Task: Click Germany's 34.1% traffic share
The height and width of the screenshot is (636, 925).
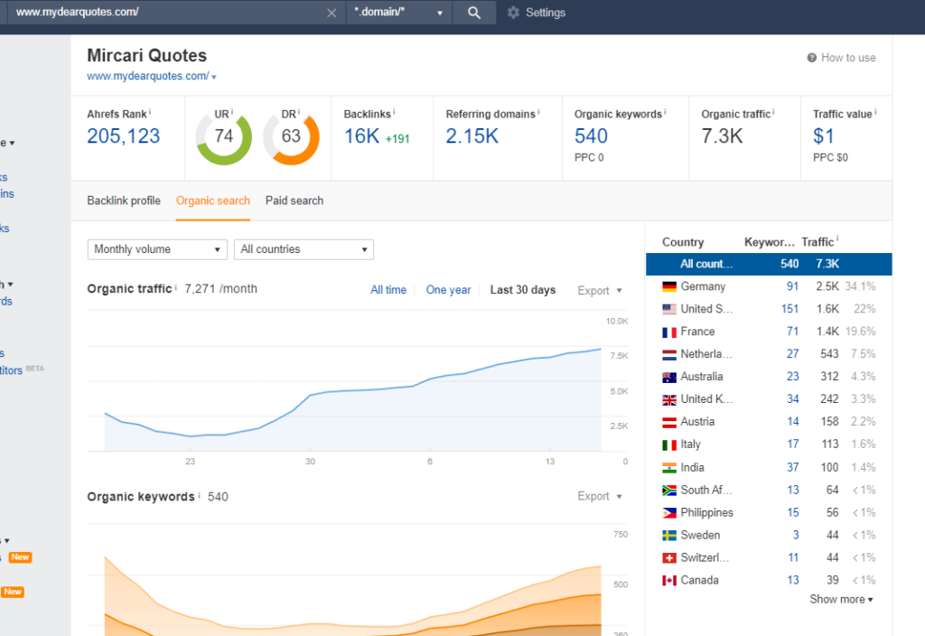Action: pos(860,286)
